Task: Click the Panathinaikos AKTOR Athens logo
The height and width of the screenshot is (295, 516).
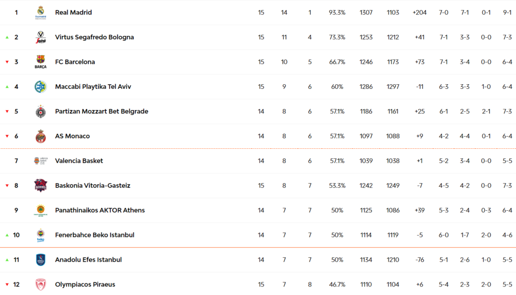Action: click(41, 210)
